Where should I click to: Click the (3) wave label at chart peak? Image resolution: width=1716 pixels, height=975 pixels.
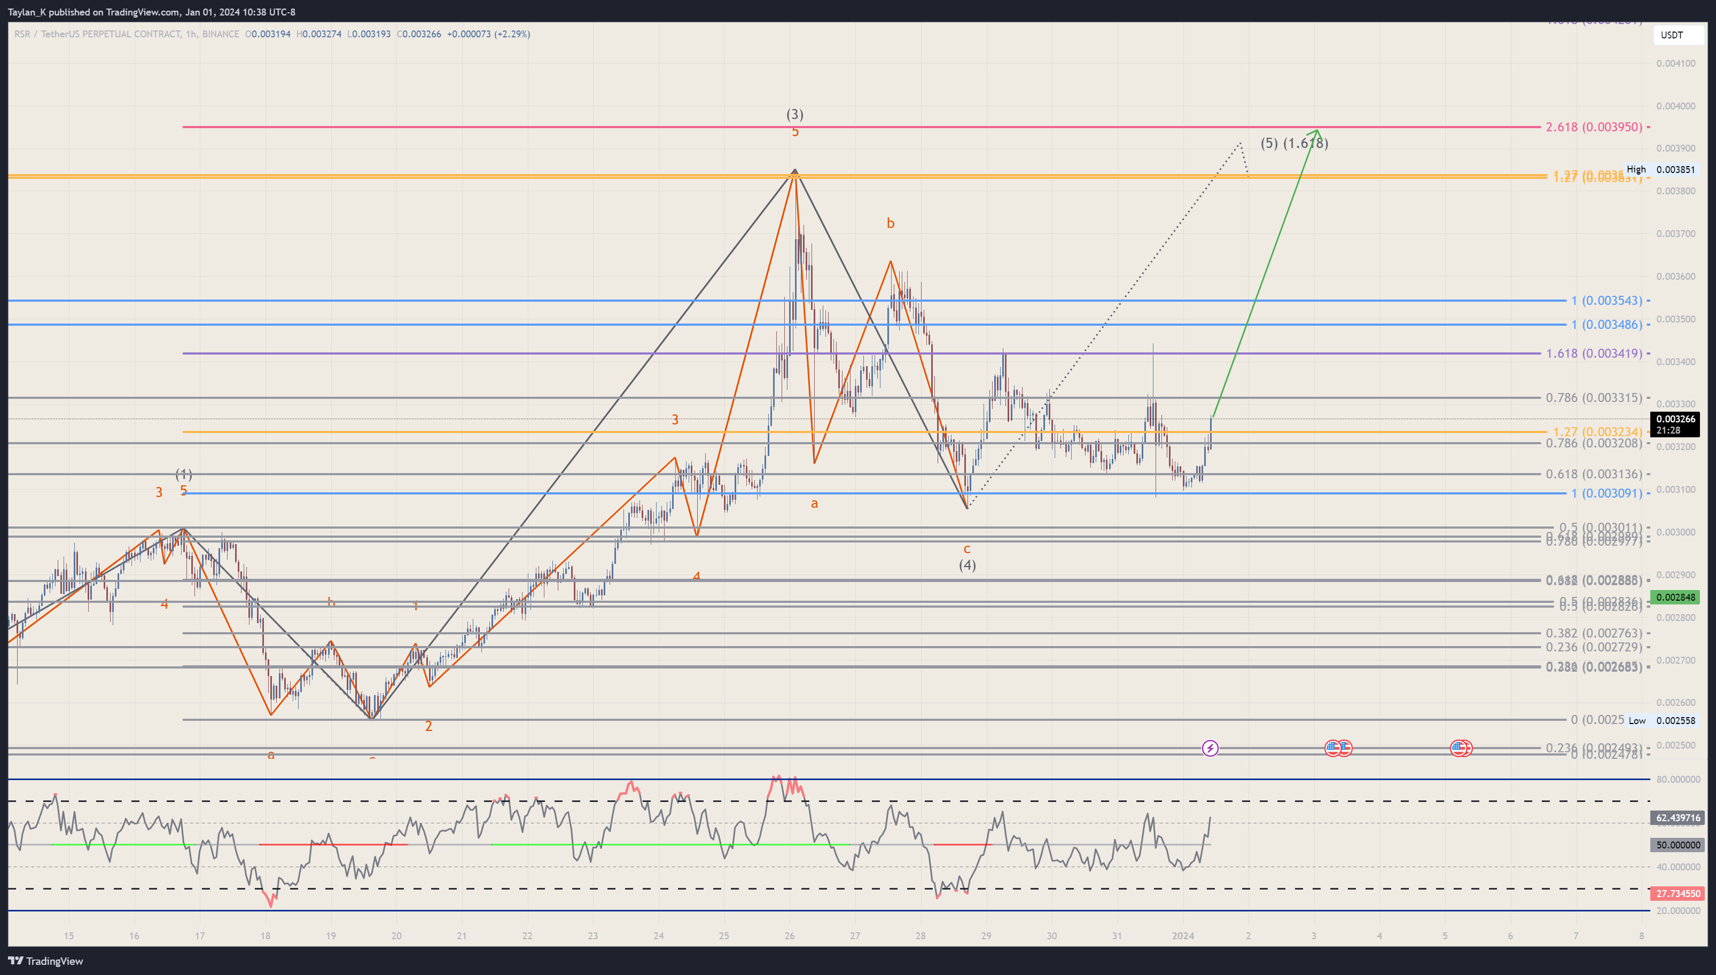(x=794, y=114)
